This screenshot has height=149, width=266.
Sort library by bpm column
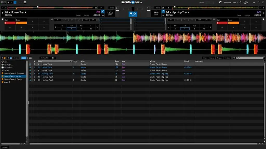coord(117,61)
